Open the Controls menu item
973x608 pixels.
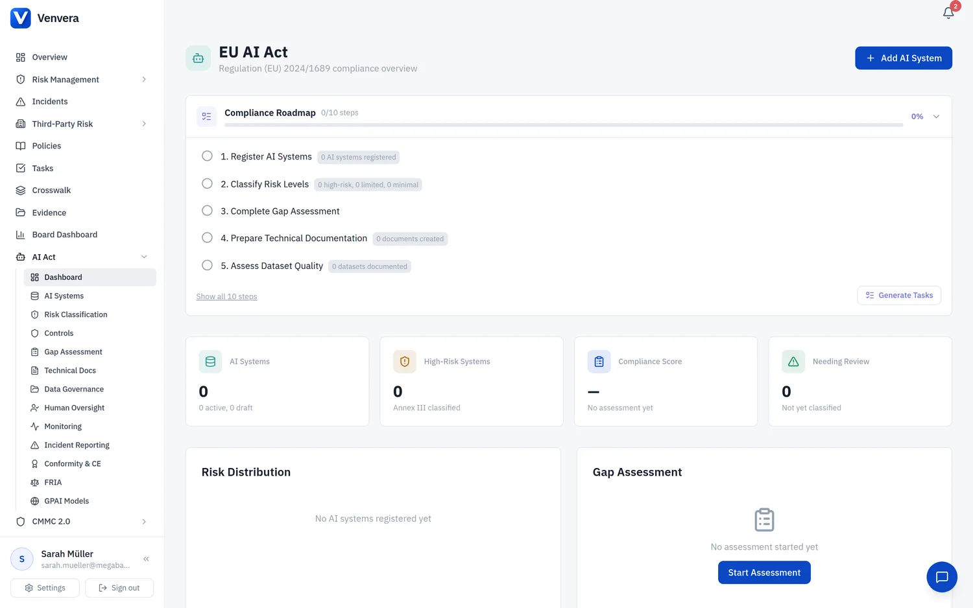coord(90,333)
